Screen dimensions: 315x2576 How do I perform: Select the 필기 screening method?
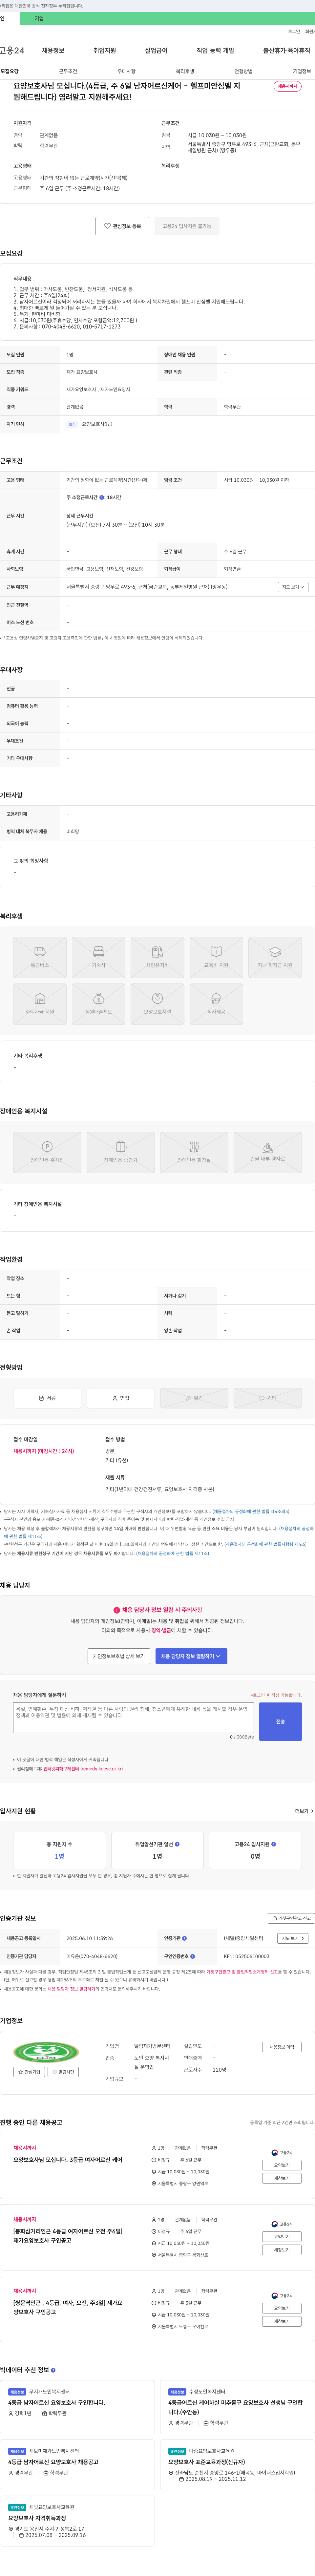pyautogui.click(x=194, y=1398)
